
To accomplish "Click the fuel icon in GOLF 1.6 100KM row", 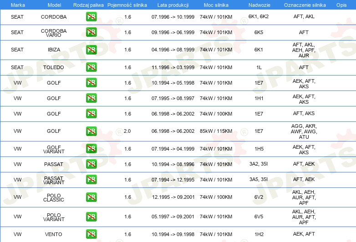I will pyautogui.click(x=91, y=114).
